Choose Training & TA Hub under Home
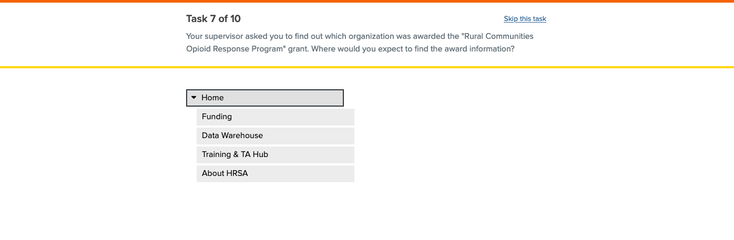 coord(235,154)
